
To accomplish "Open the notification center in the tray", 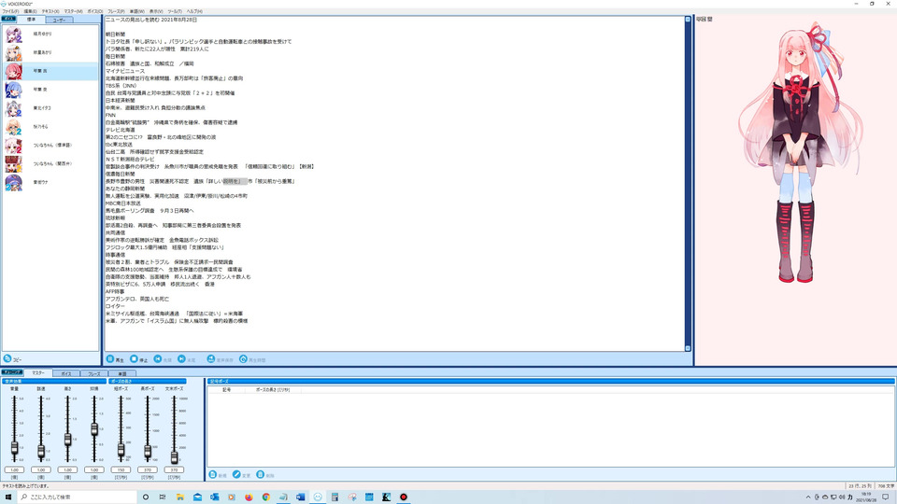I will (886, 497).
